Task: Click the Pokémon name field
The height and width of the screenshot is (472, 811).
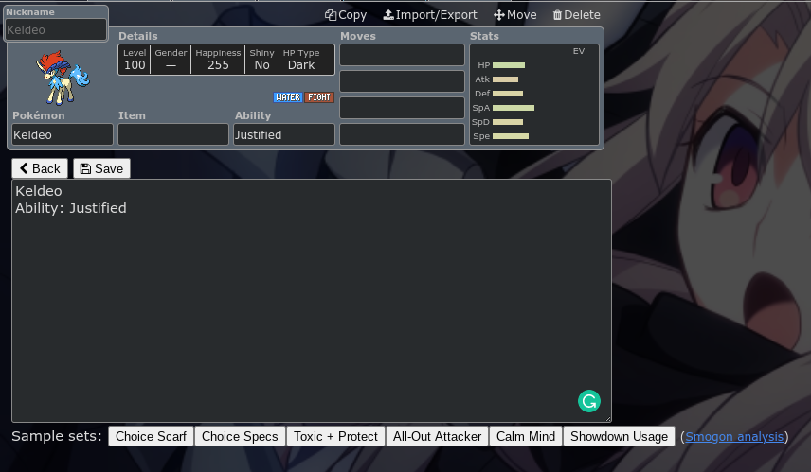Action: 63,134
